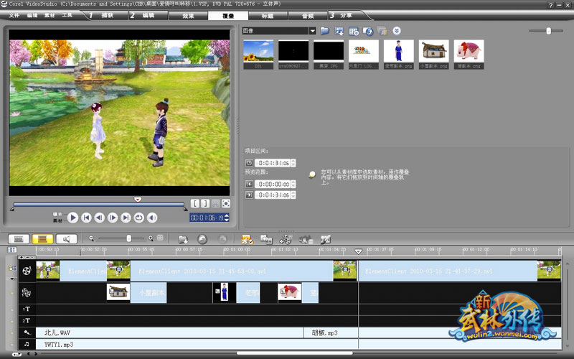Click the insert media files folder icon in toolbar
This screenshot has height=359, width=574.
click(183, 239)
